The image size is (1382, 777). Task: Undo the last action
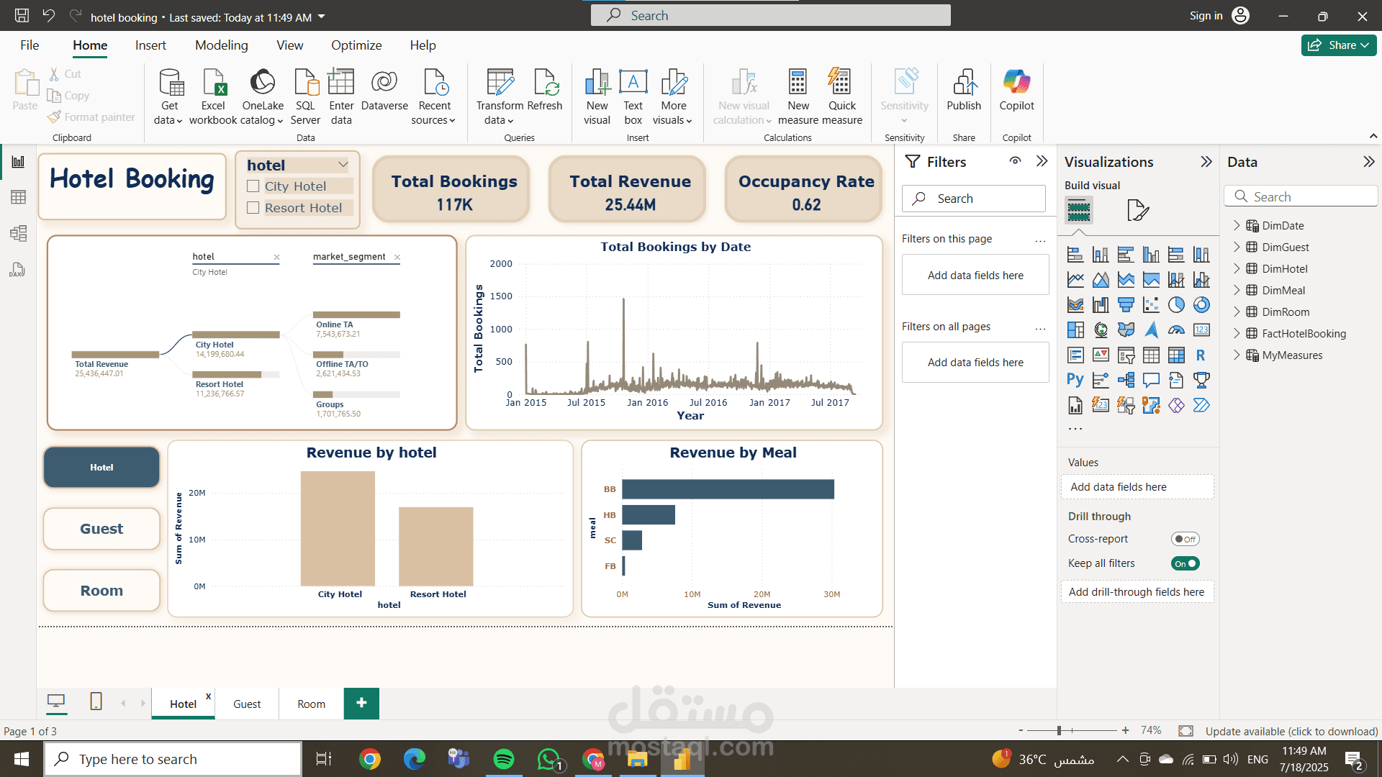[x=49, y=16]
